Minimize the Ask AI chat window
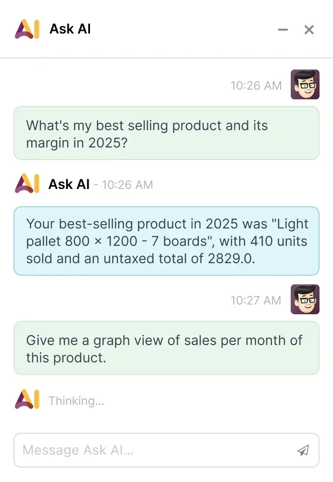Image resolution: width=333 pixels, height=482 pixels. 283,29
